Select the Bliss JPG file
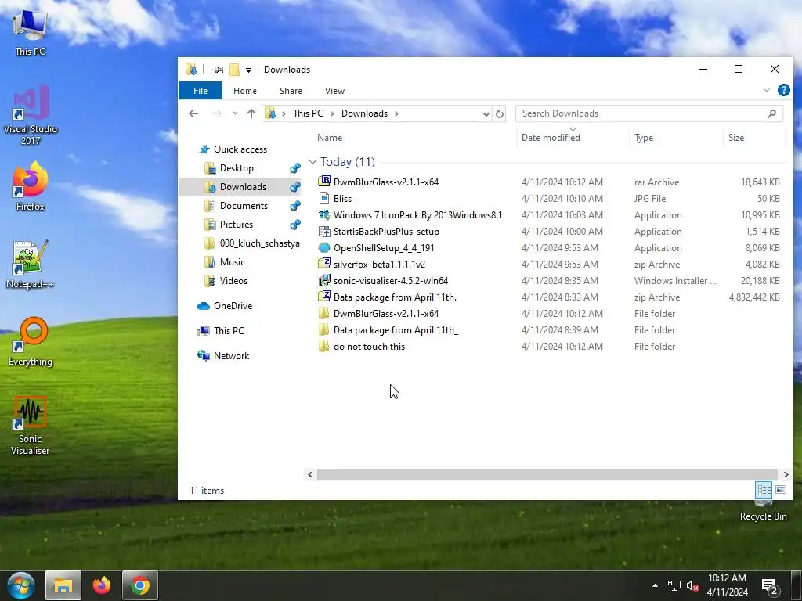The width and height of the screenshot is (802, 601). tap(342, 198)
